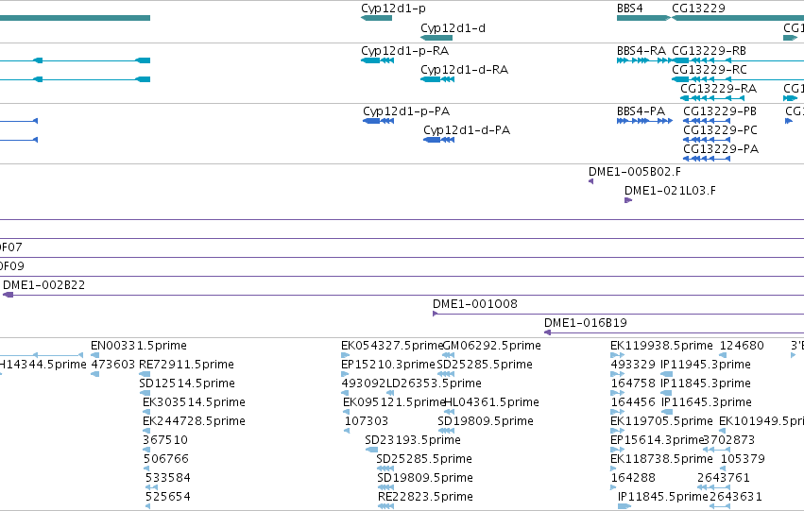Select the DME1-005B02.F feature label
Screen dimensions: 804x511
tap(635, 172)
